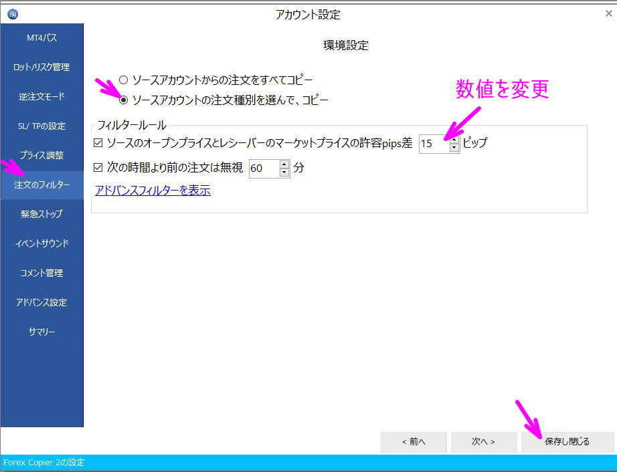The width and height of the screenshot is (617, 472).
Task: Open the アドバンスフィルターを表示 link
Action: [x=152, y=191]
